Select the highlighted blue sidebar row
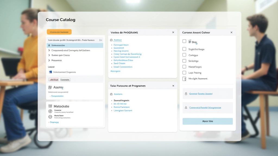 [x=75, y=45]
